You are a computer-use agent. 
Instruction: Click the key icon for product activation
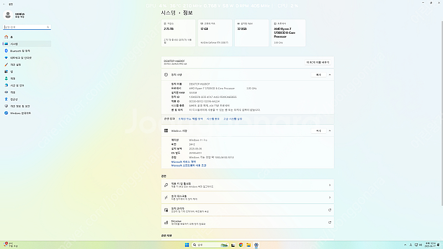166,185
